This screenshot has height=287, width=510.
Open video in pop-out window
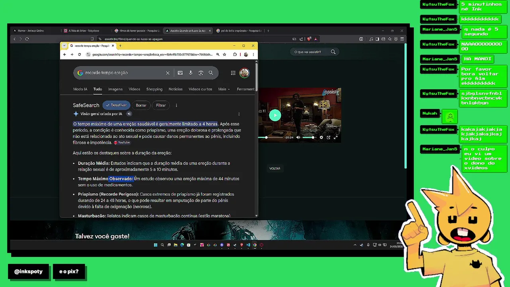(x=328, y=138)
